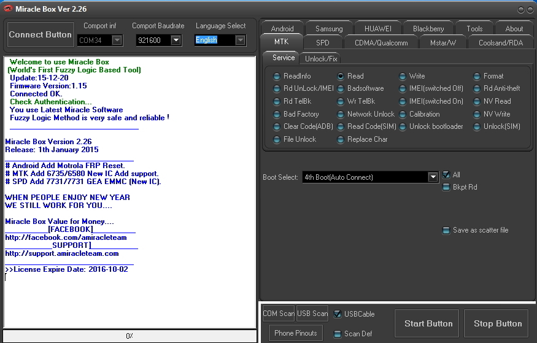
Task: Select the SPD tab
Action: pos(322,43)
